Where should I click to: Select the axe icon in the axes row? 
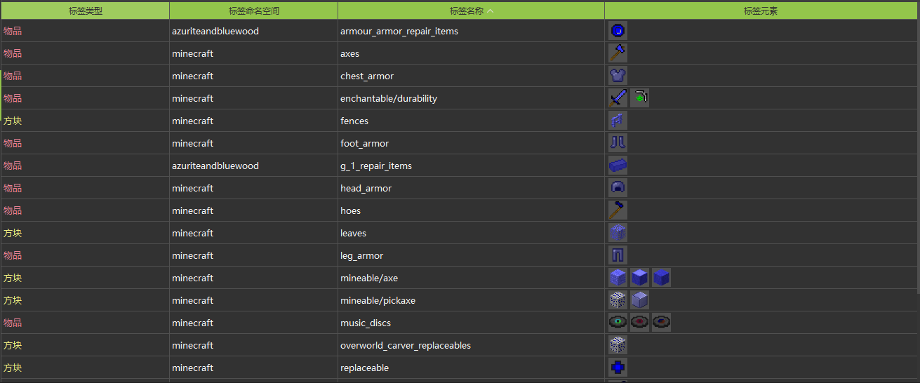coord(618,53)
